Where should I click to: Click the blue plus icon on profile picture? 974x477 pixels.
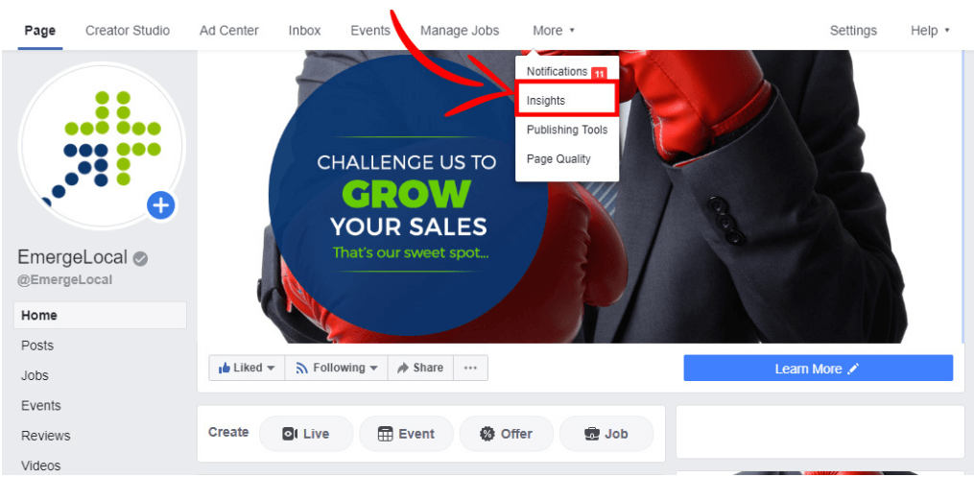coord(161,205)
